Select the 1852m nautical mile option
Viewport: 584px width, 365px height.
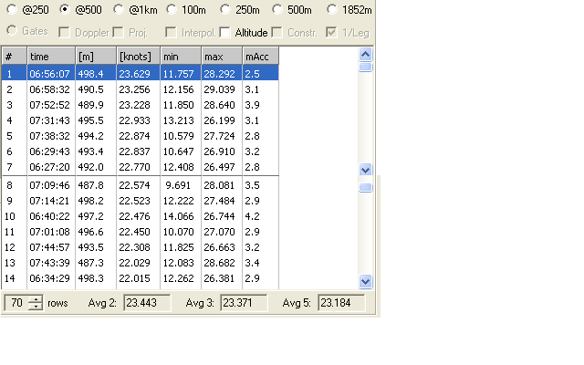333,10
